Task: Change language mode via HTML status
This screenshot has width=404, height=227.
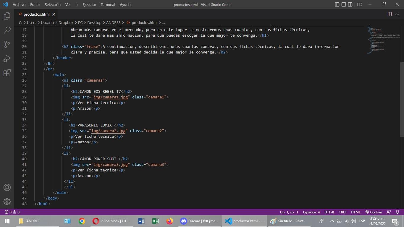Action: coord(356,212)
